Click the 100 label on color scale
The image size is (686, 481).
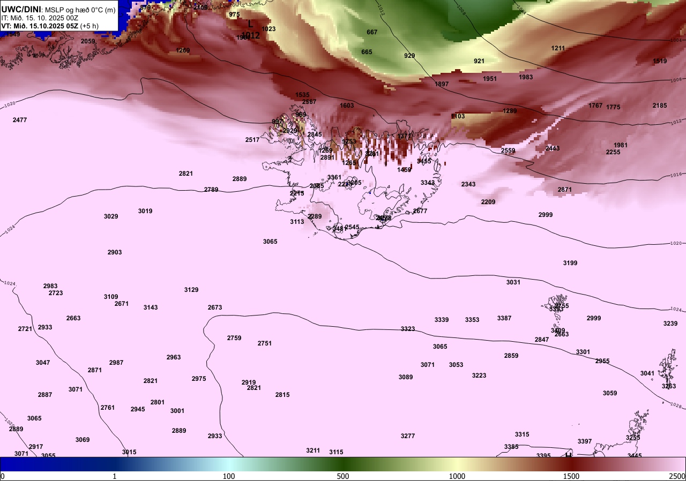[x=229, y=476]
